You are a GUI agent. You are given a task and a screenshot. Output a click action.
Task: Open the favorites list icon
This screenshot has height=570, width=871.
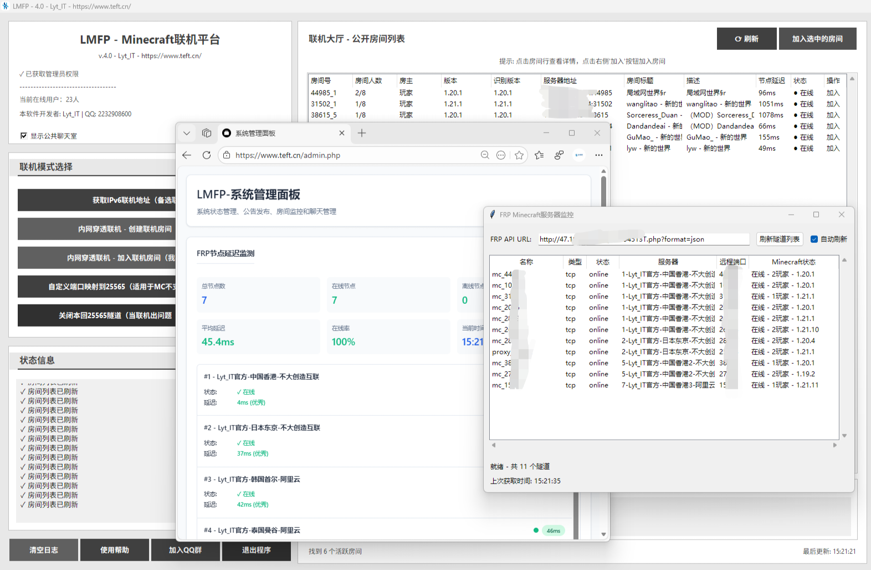coord(539,155)
